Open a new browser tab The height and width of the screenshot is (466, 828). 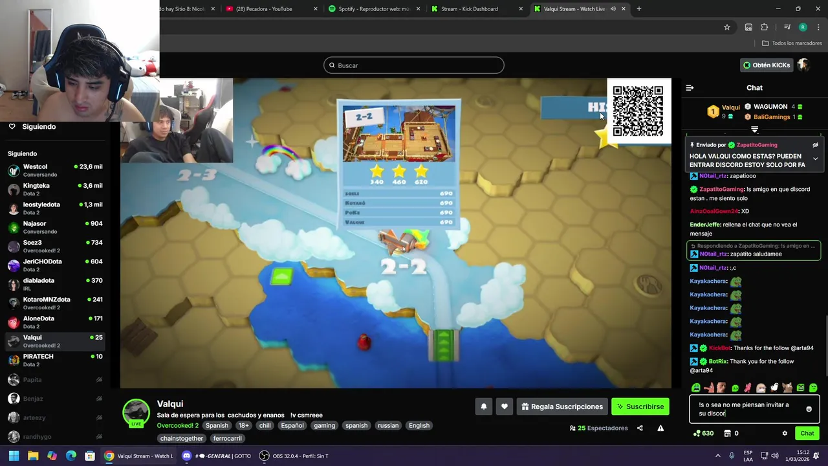coord(638,9)
